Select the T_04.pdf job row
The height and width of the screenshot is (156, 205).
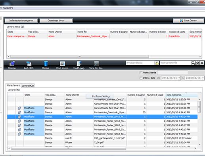click(102, 143)
